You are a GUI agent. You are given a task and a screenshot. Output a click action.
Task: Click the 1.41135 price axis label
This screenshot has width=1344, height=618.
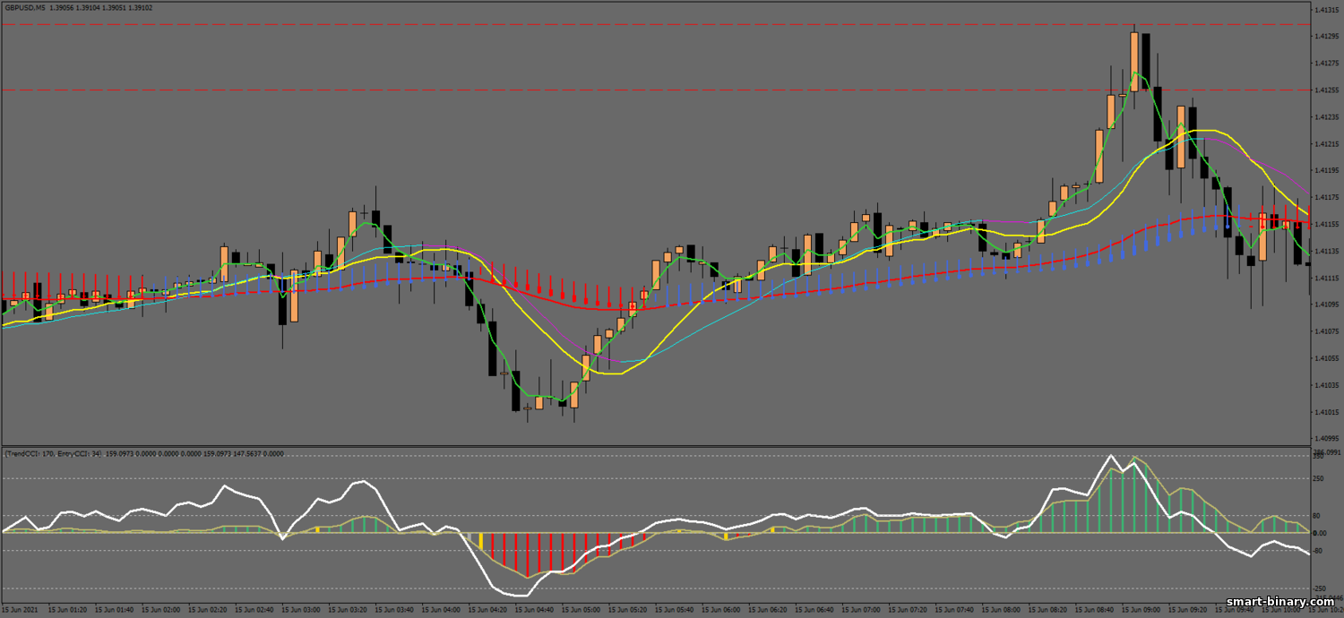click(x=1326, y=251)
